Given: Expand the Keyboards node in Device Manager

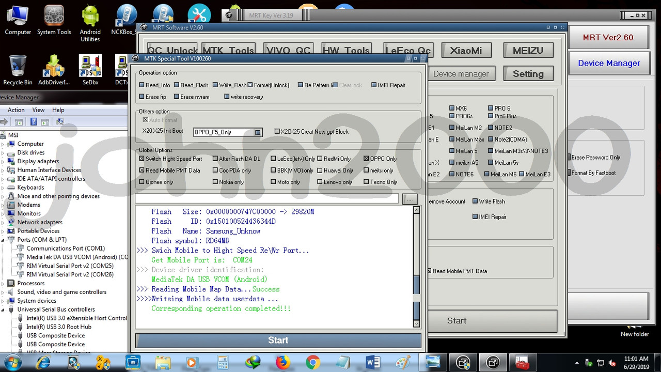Looking at the screenshot, I should (3, 188).
